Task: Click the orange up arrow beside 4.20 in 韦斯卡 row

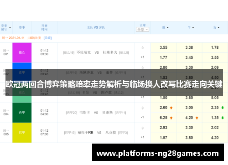Action: (197, 118)
